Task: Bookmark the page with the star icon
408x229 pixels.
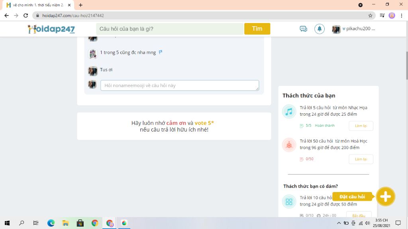Action: [370, 16]
